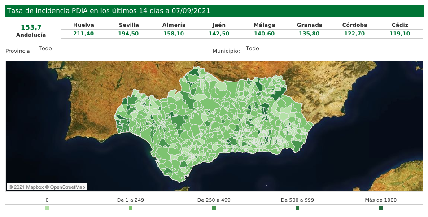Viewport: 428px width, 217px height.
Task: Click the Almería column header
Action: pyautogui.click(x=174, y=25)
